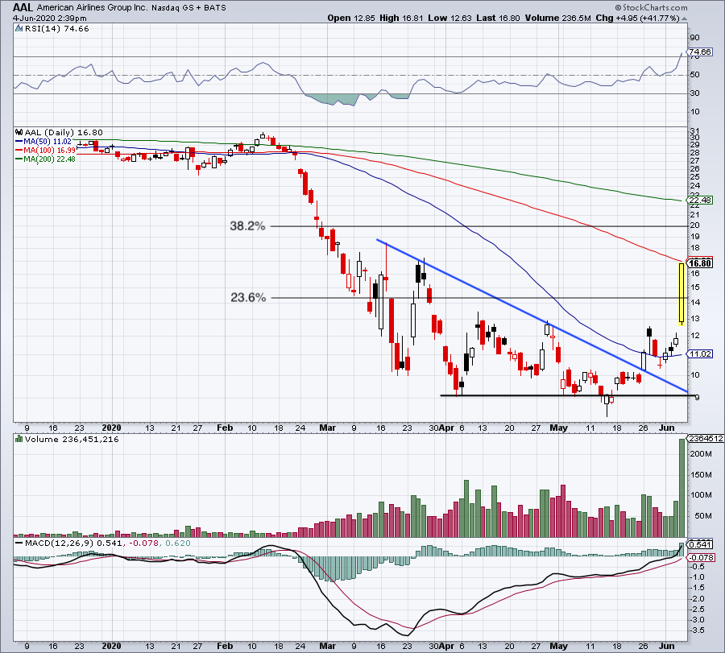Click the 200M label on the volume axis
The height and width of the screenshot is (653, 725).
tap(701, 454)
